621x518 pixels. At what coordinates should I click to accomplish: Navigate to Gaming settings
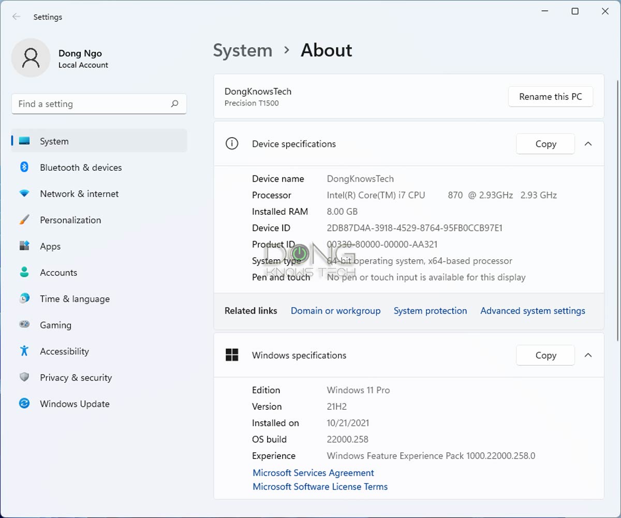(99, 325)
